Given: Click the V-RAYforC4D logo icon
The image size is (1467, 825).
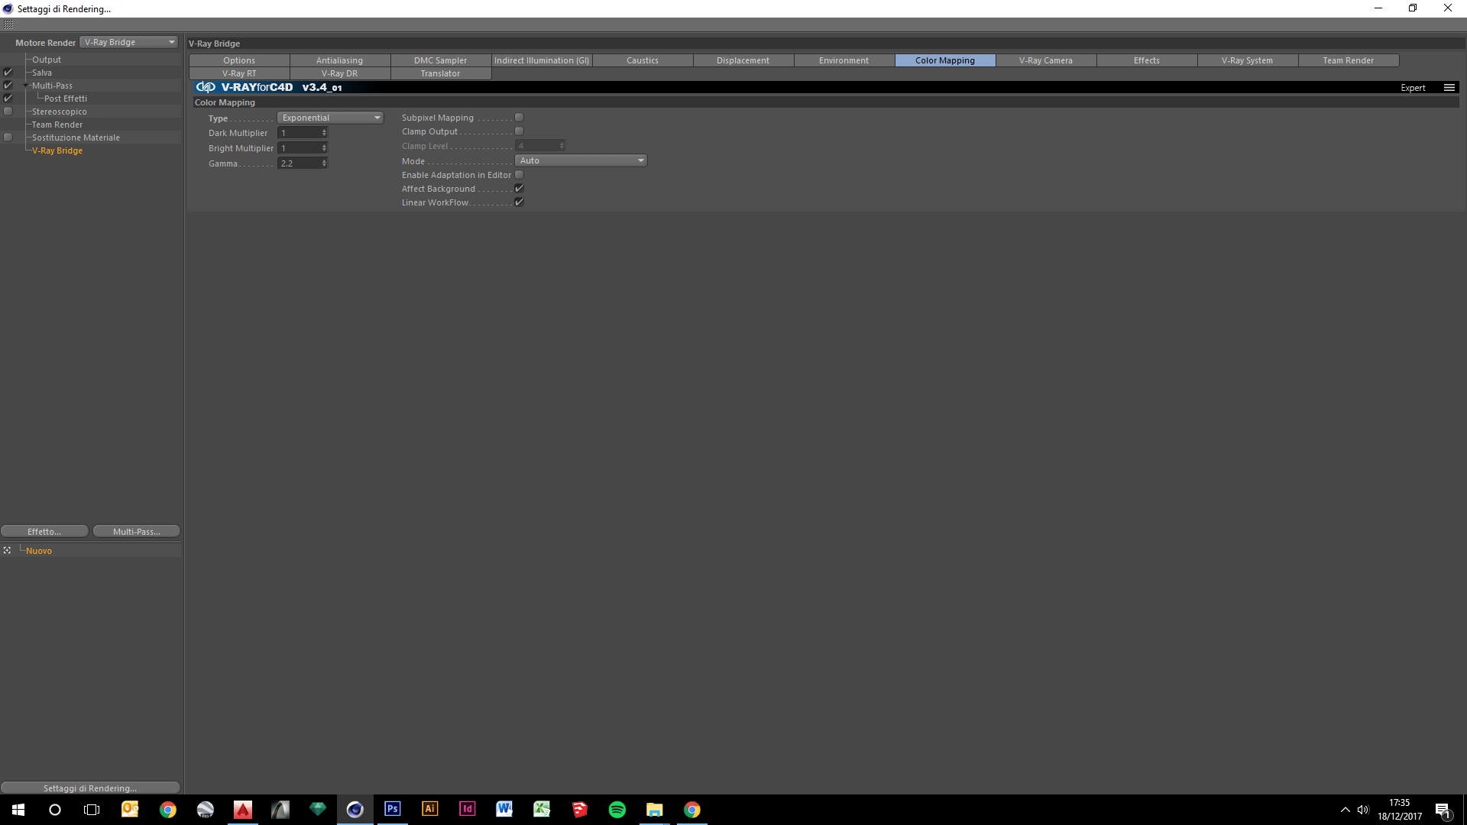Looking at the screenshot, I should 206,87.
